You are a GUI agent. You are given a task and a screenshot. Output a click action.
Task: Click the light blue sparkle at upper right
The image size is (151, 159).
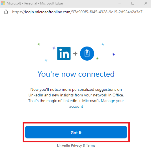tap(103, 45)
